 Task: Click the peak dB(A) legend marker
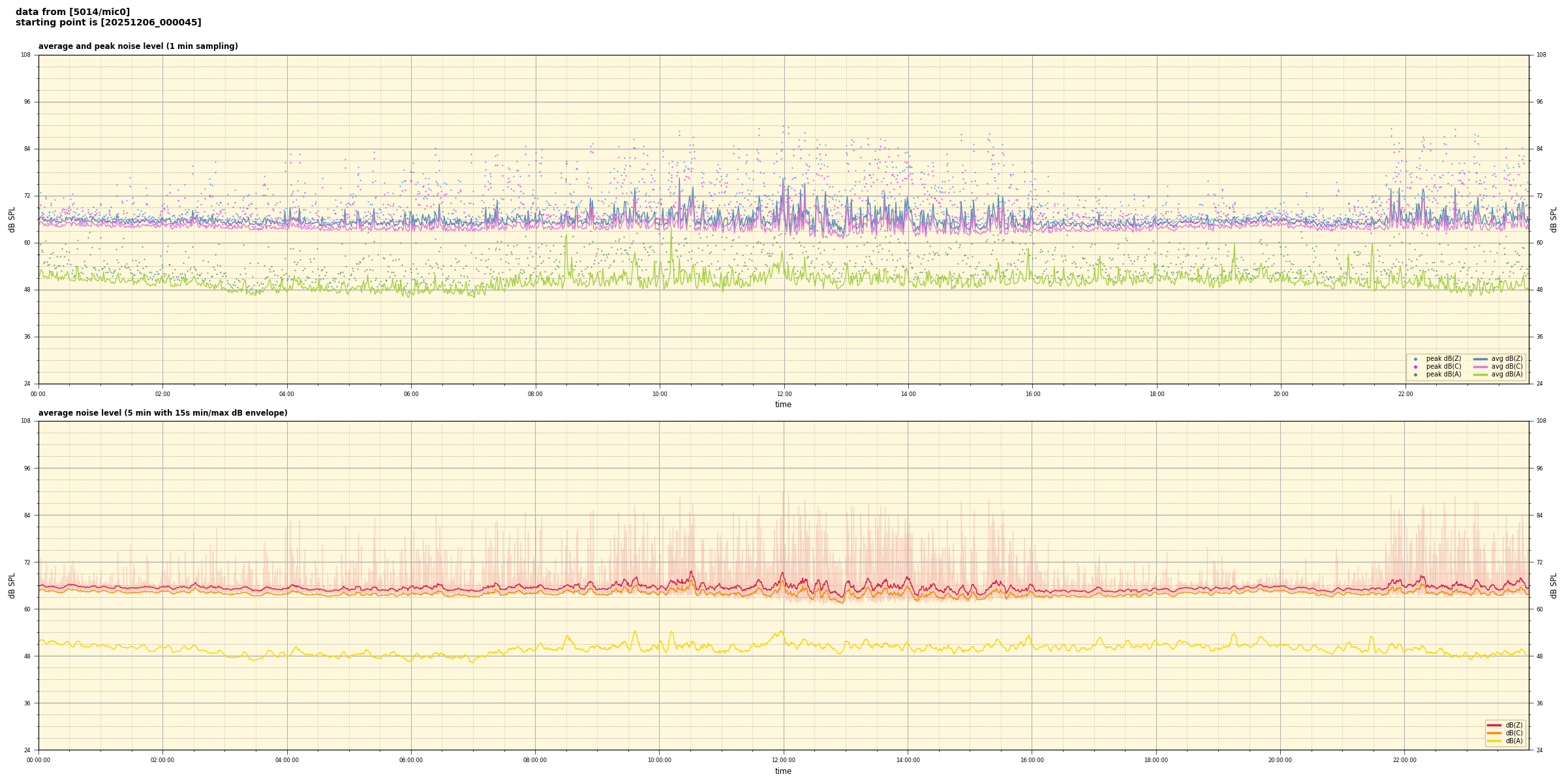pyautogui.click(x=1415, y=375)
